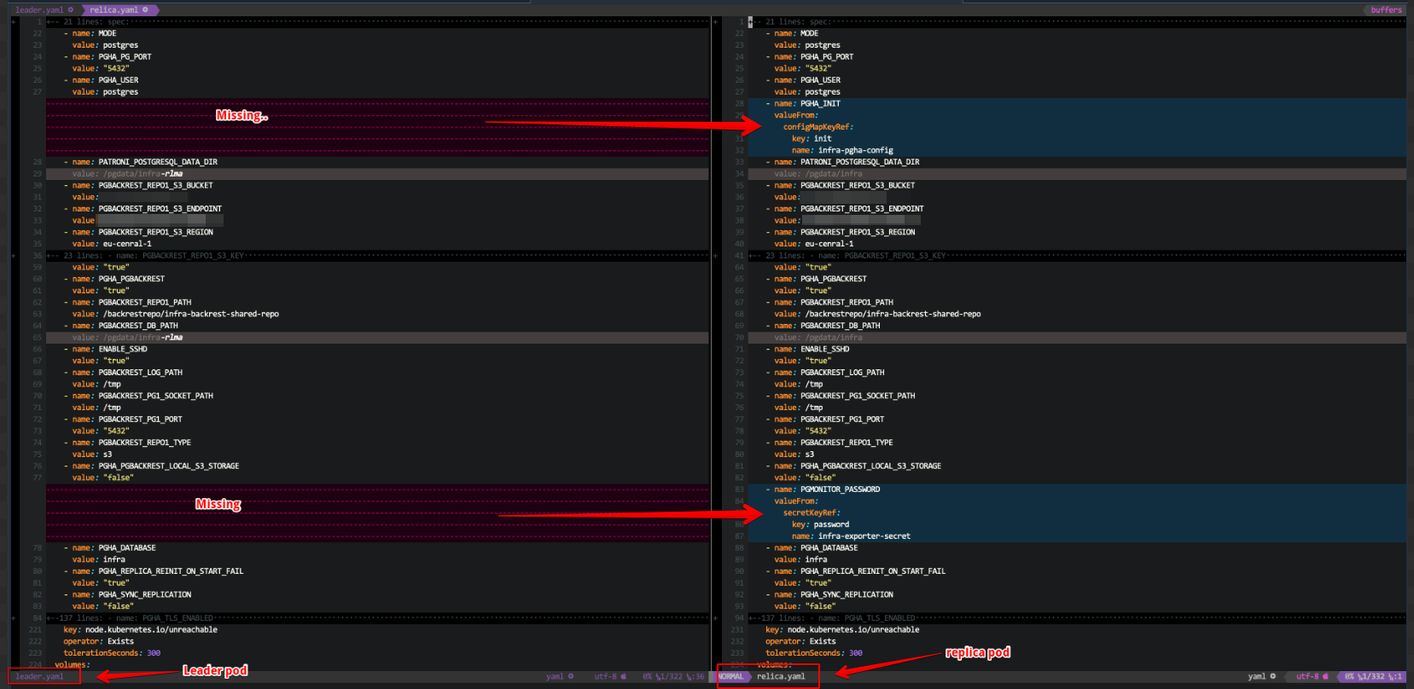Unfold '137 lines: PGHA_TLS_ENABLED' in leader.yaml pane
Screen dimensions: 1414x689
pos(376,618)
